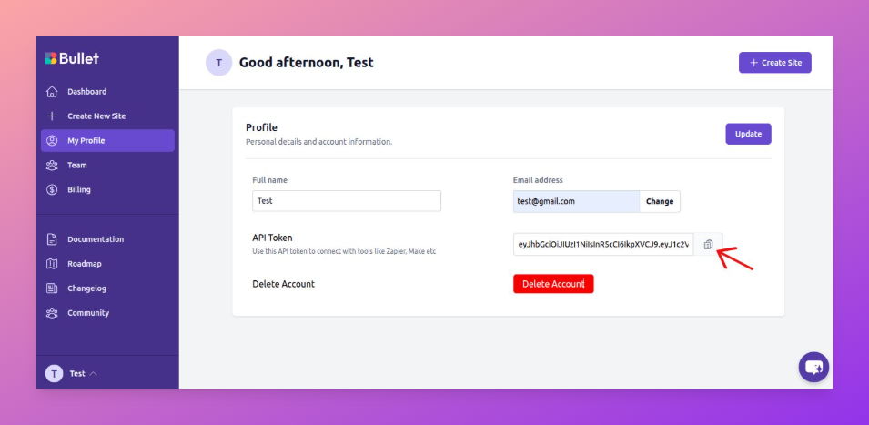Screen dimensions: 869x425
Task: Click the Team people icon
Action: click(52, 166)
